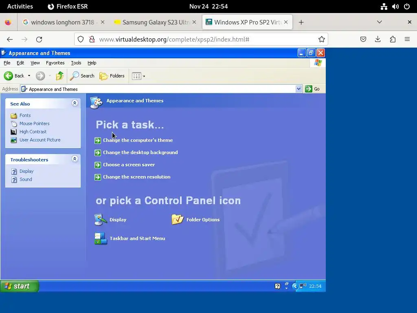This screenshot has height=313, width=417.
Task: Click the Mouse Pointers link text
Action: (34, 123)
